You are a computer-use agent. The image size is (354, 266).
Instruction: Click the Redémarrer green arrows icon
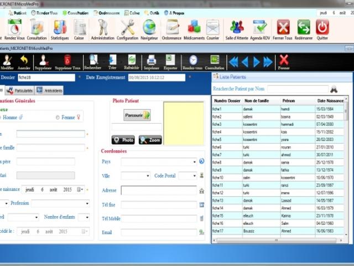coord(304,29)
